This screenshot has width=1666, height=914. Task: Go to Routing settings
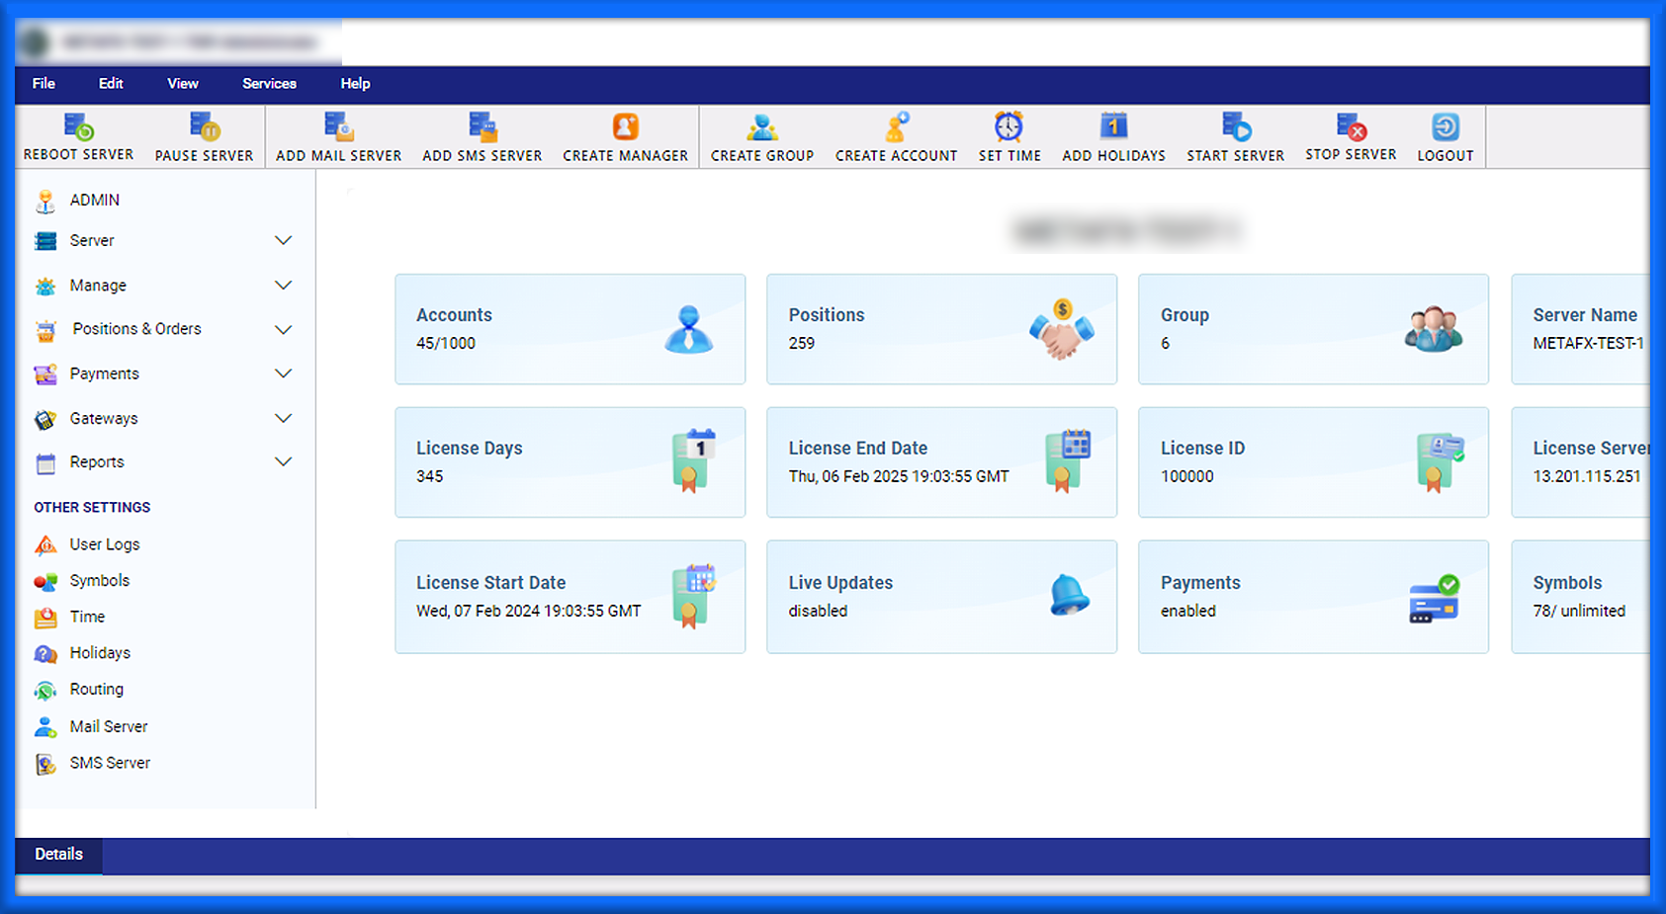point(96,690)
